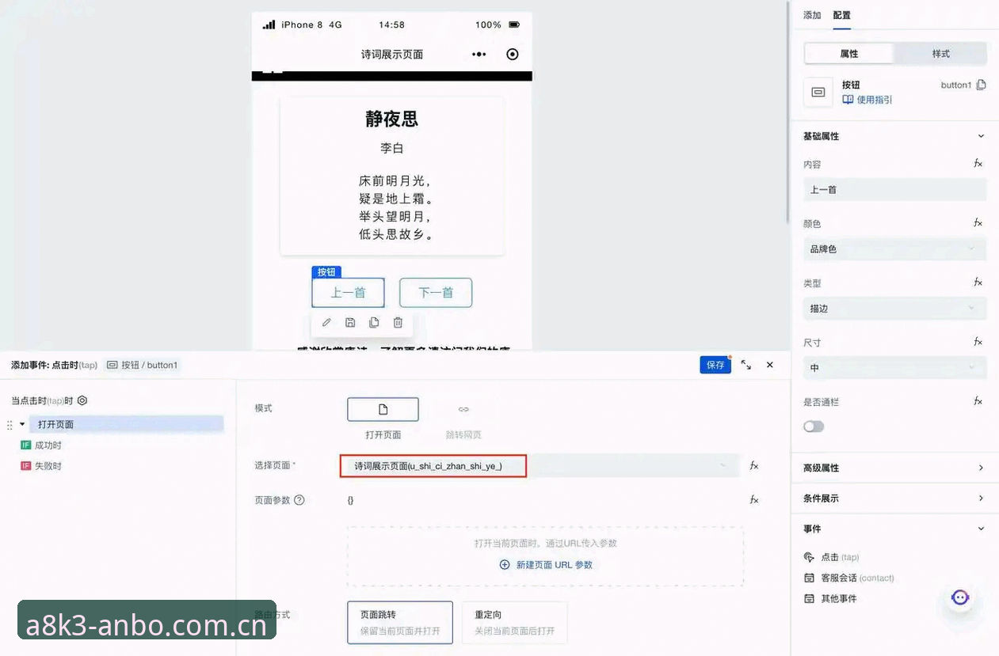Click 新建页面 URL 参数 link
The height and width of the screenshot is (656, 999).
point(546,565)
